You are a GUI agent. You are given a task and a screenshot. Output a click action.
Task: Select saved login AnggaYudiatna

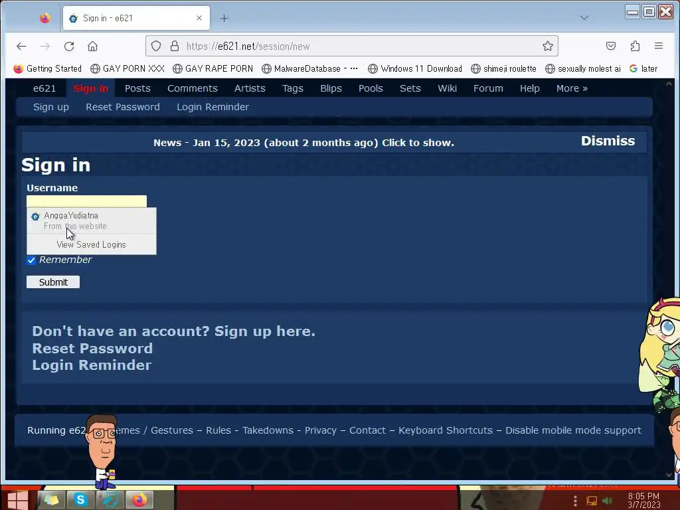pos(92,220)
